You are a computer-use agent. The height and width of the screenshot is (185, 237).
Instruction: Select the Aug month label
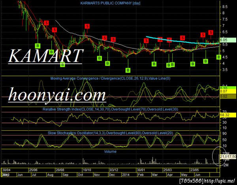pos(50,175)
